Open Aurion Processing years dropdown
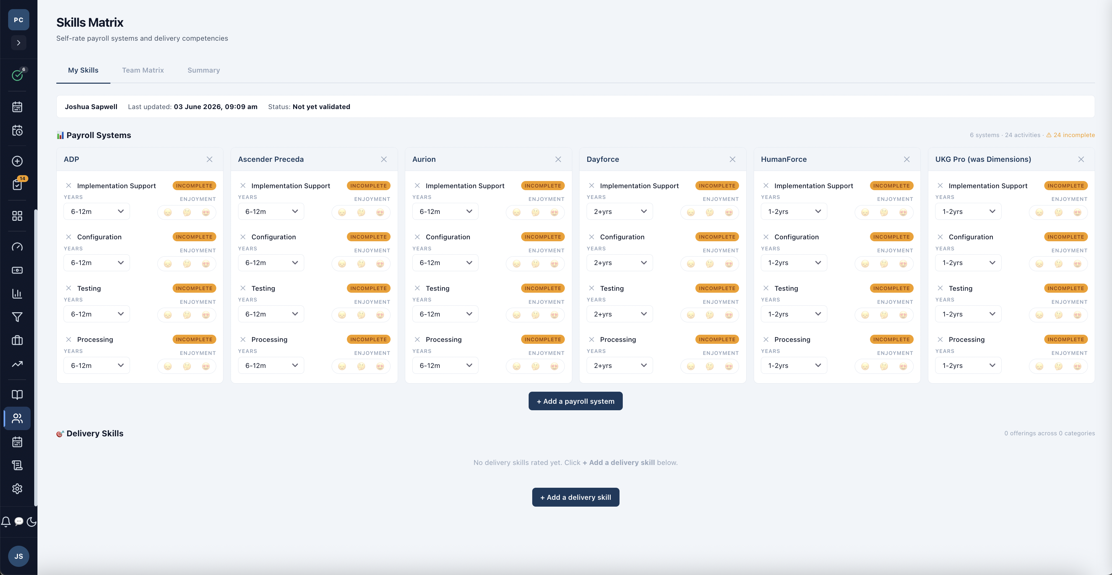The image size is (1112, 575). point(446,365)
